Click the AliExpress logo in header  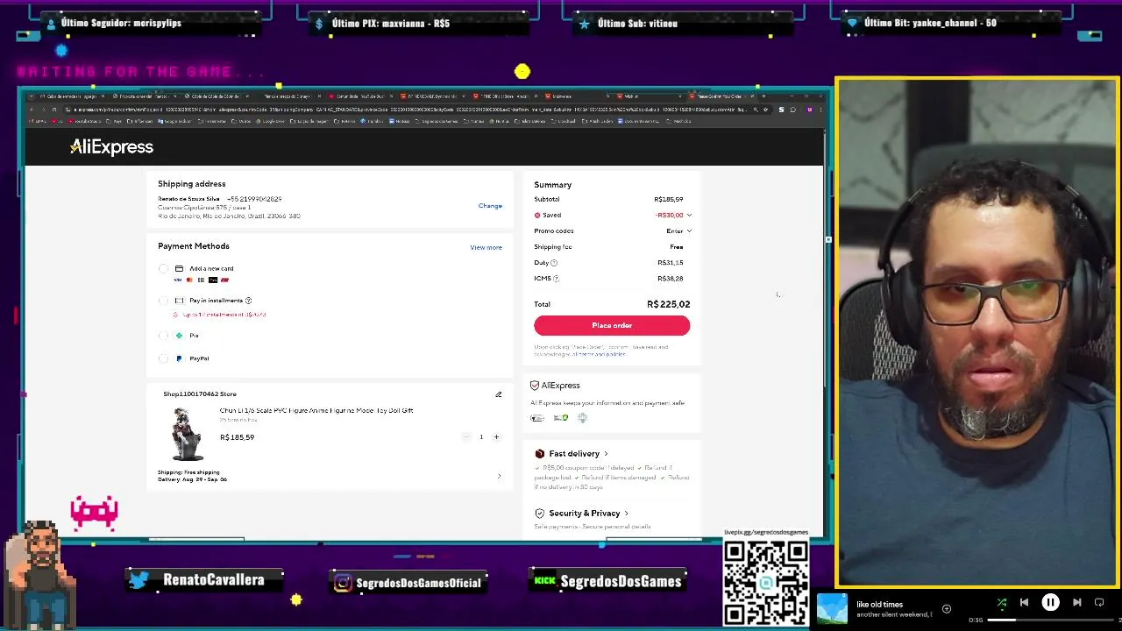tap(111, 147)
